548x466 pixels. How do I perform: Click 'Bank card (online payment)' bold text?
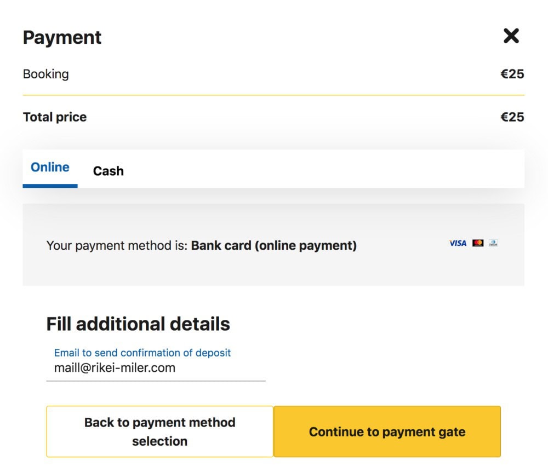tap(273, 245)
